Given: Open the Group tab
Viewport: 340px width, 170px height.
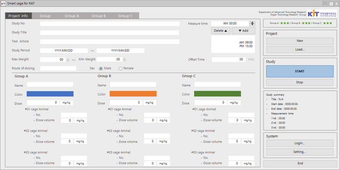Looking at the screenshot, I should (45, 16).
